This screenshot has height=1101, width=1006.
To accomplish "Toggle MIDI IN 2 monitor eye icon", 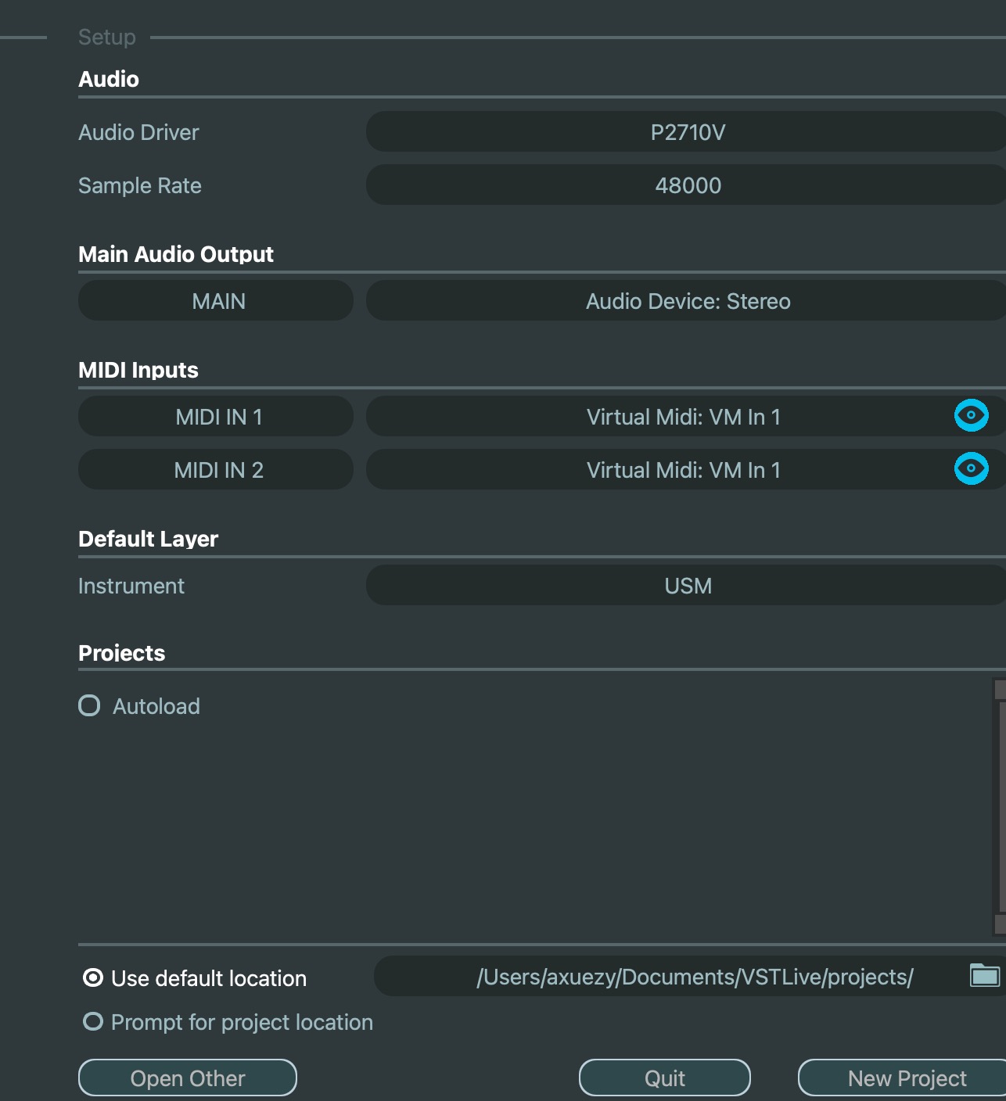I will (x=971, y=468).
